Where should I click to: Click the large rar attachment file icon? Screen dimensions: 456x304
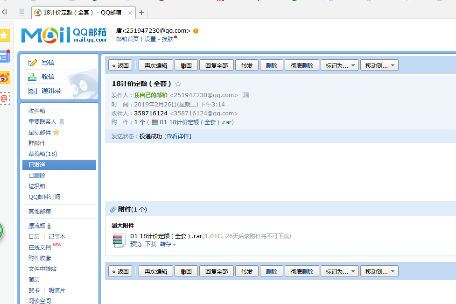119,240
